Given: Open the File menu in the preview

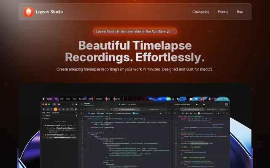Looking at the screenshot, I should click(x=56, y=99).
